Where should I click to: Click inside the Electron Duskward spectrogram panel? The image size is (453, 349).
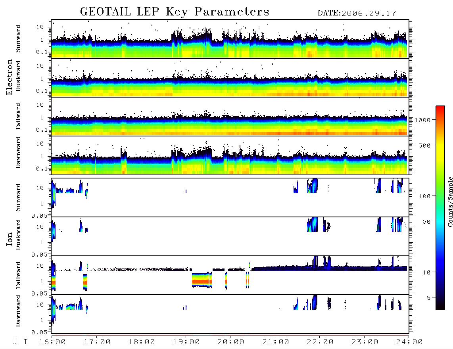230,77
